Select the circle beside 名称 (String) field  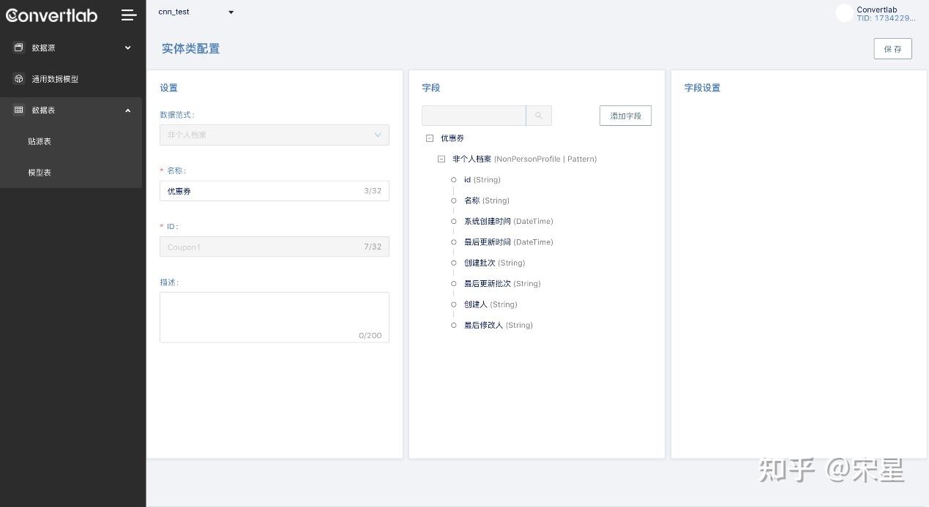coord(454,200)
